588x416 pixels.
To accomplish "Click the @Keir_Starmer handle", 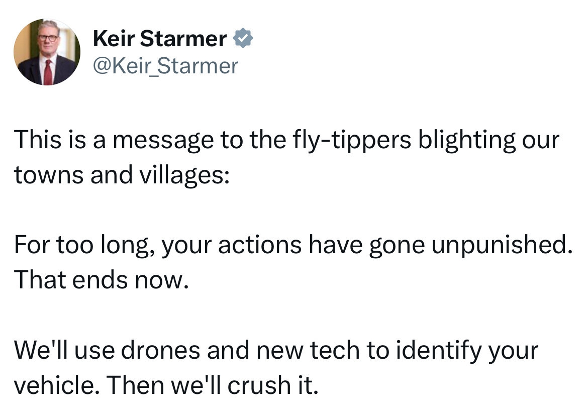I will (165, 66).
